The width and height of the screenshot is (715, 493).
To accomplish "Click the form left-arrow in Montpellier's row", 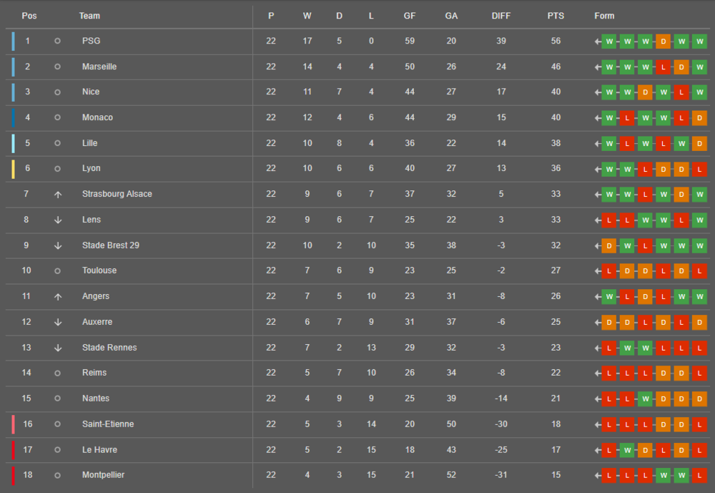I will click(x=598, y=475).
